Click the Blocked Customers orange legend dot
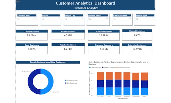Screen dimensions: 171x103 (117, 67)
